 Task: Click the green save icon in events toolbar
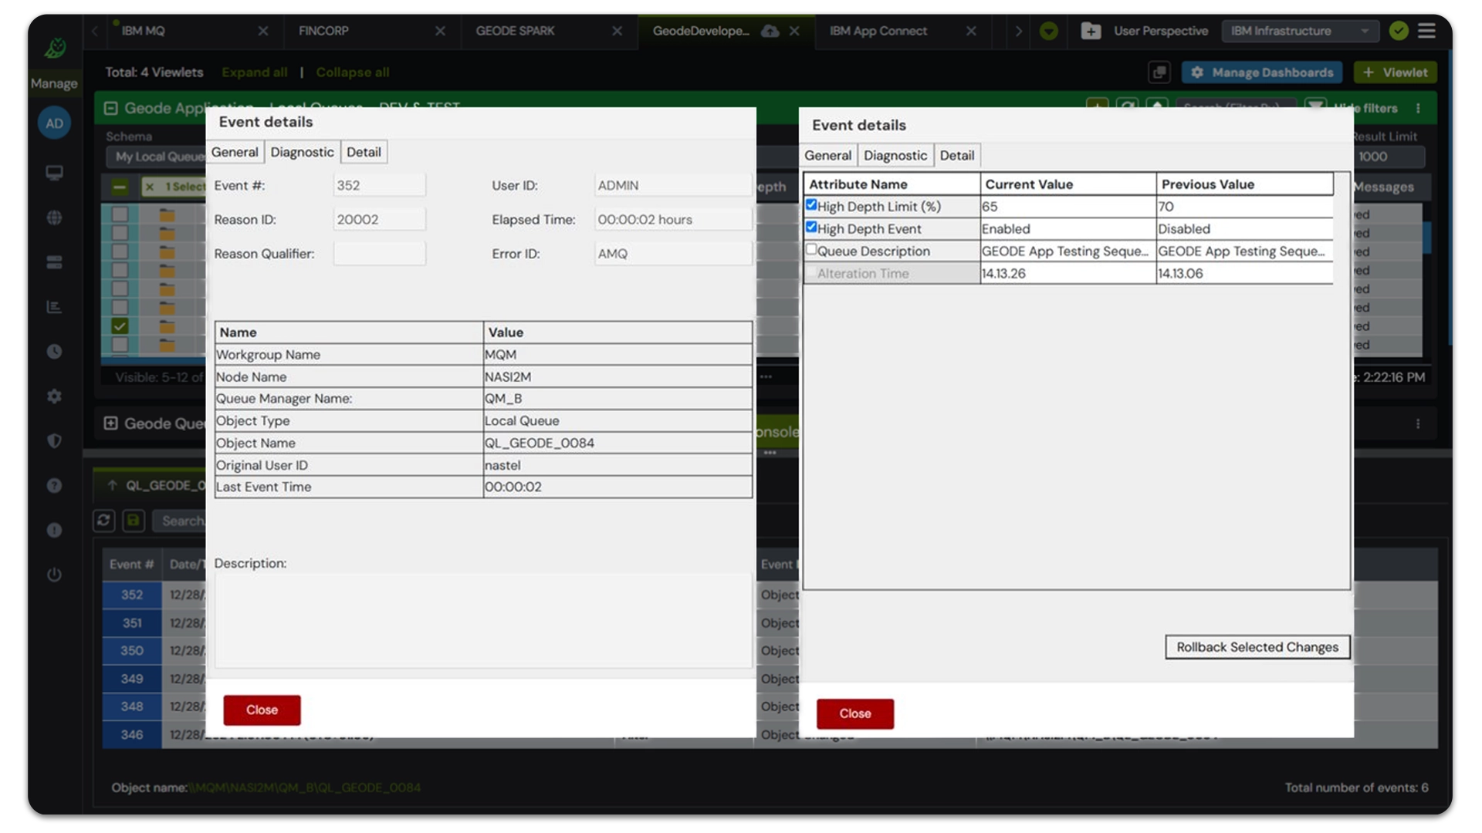(134, 521)
